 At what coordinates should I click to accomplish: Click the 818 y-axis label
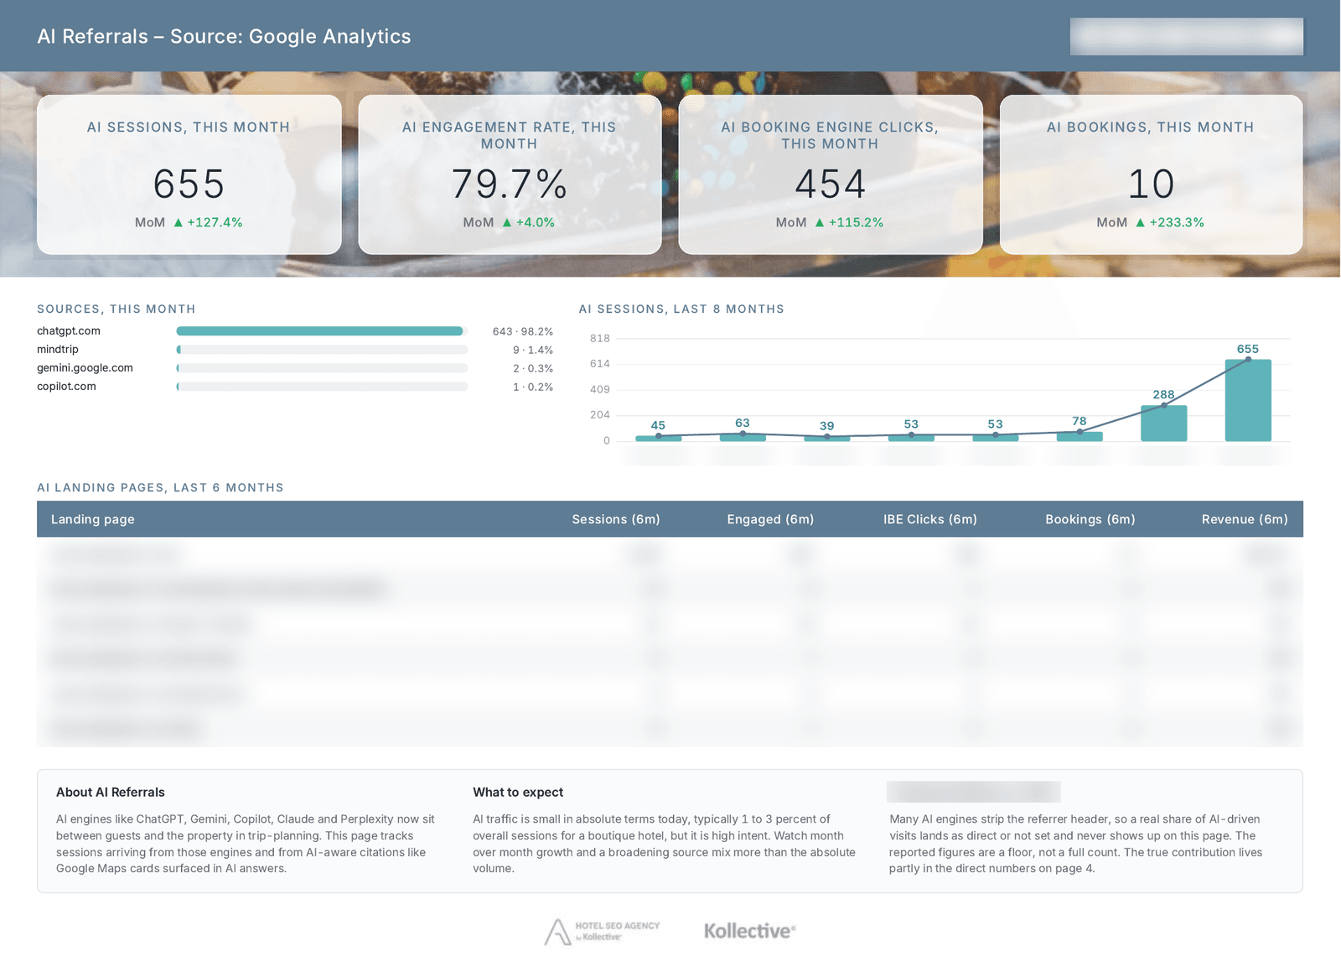click(600, 338)
